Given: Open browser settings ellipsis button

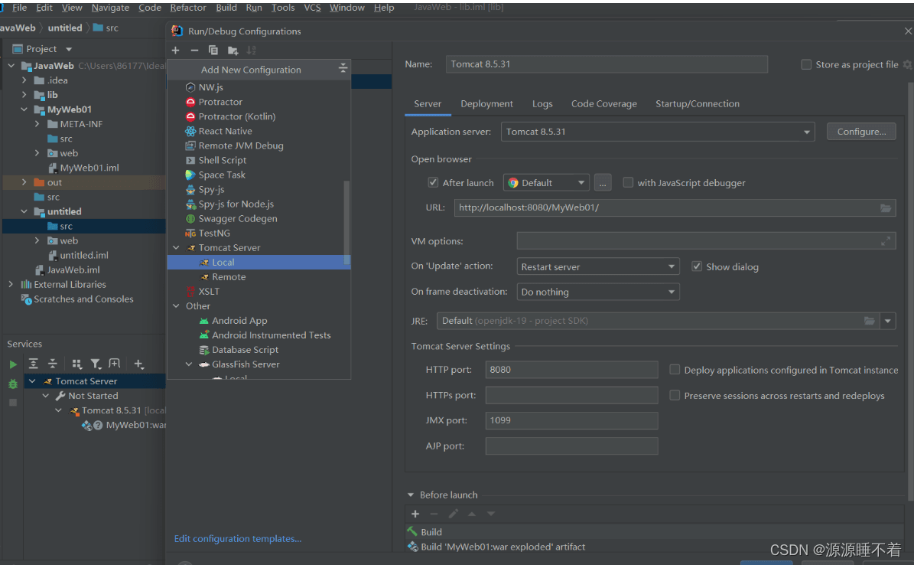Looking at the screenshot, I should tap(603, 183).
